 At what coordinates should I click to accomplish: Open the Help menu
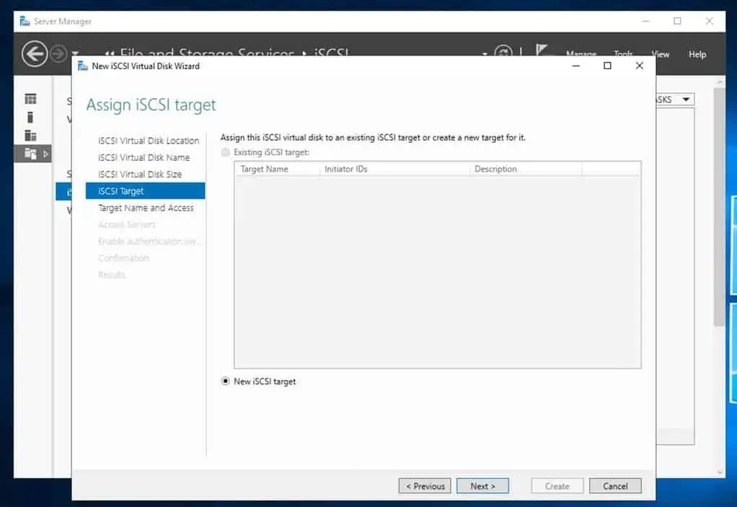click(x=697, y=55)
